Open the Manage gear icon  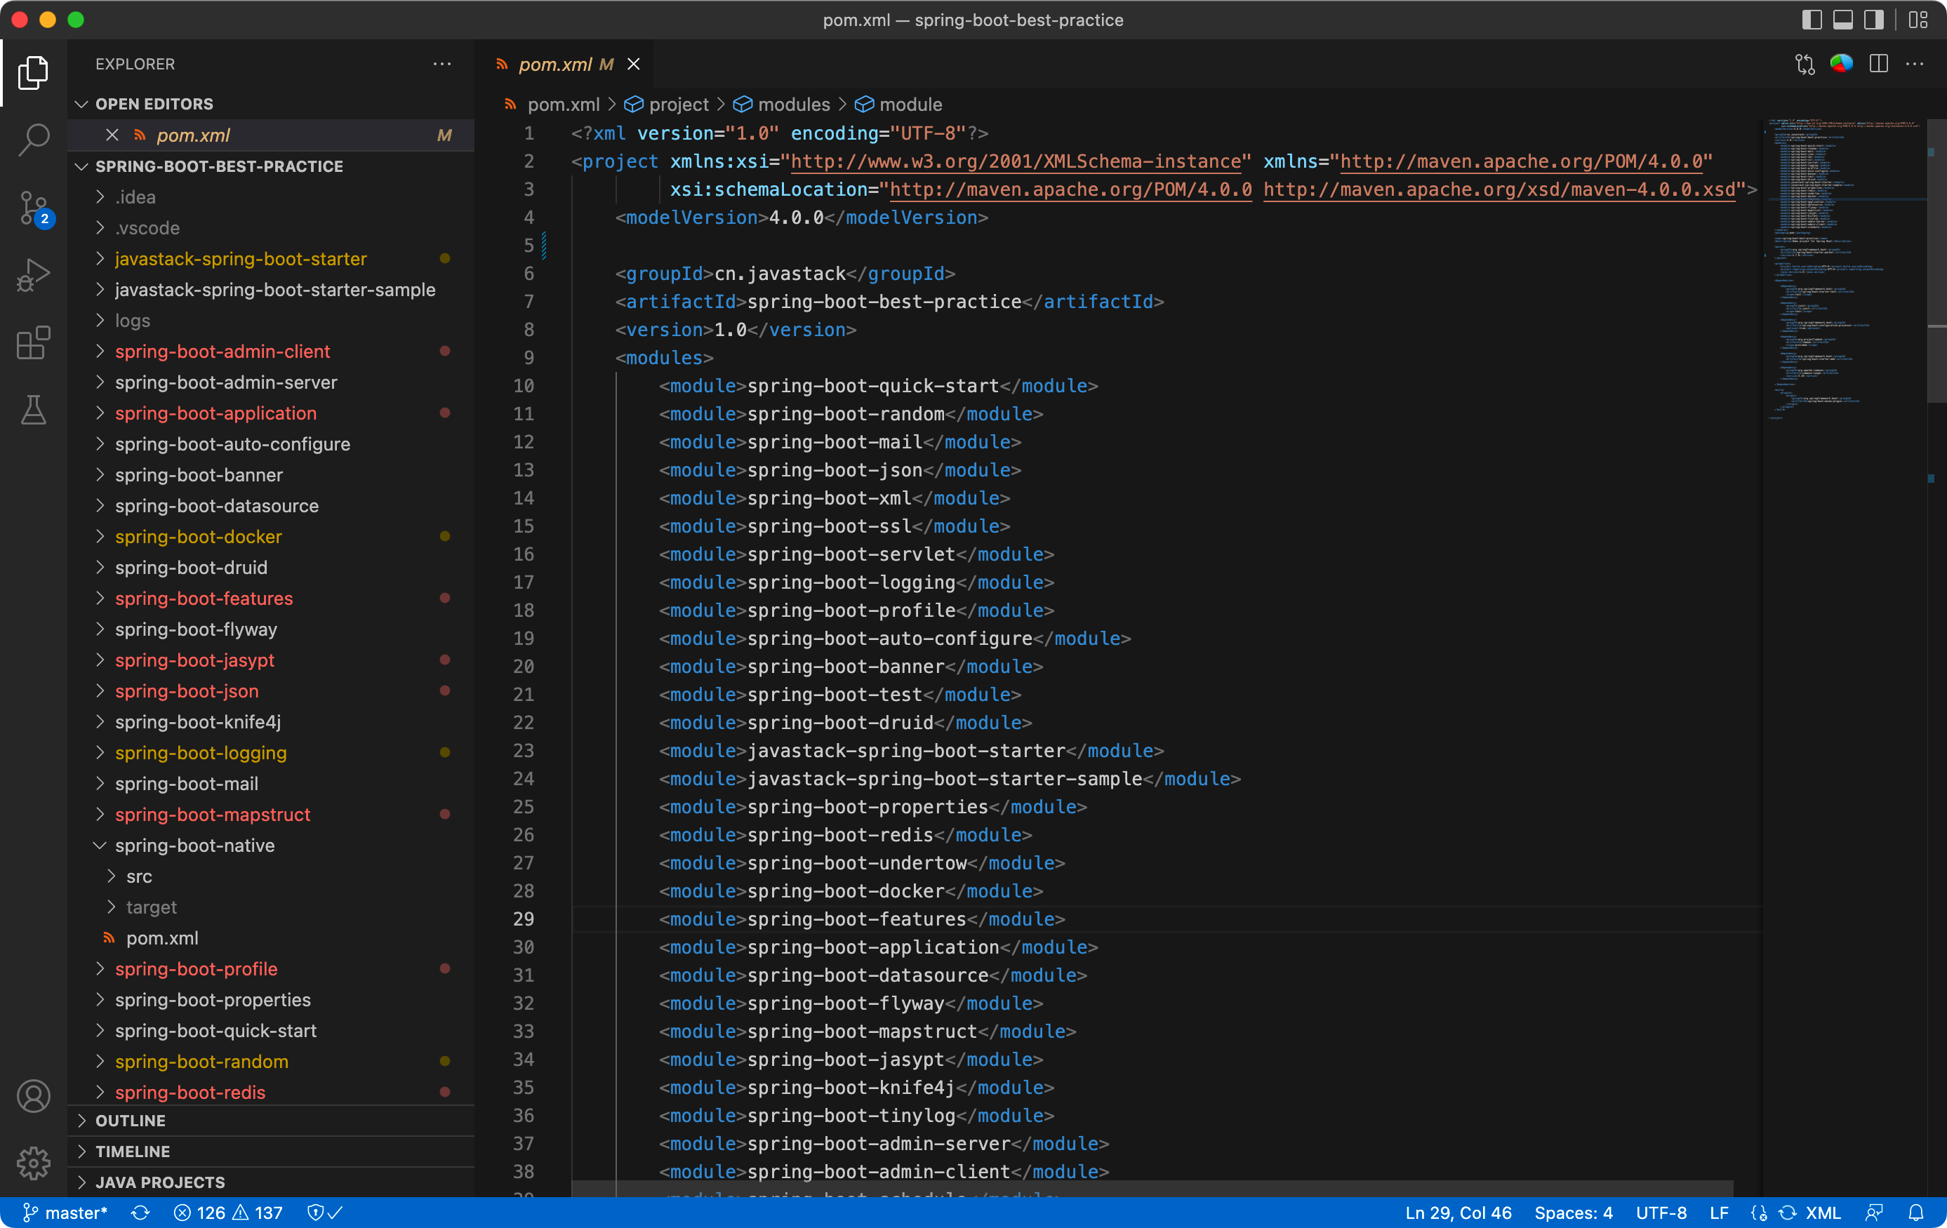pos(33,1163)
